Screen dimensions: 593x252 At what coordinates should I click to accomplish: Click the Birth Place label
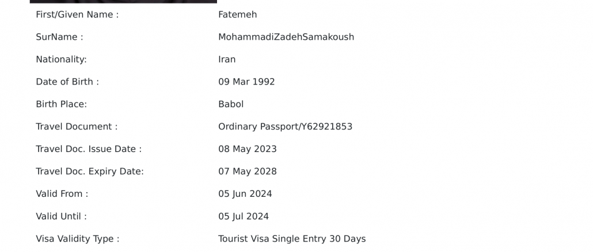[61, 104]
